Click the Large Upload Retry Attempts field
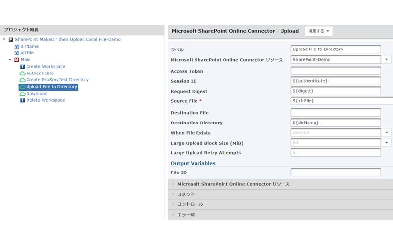The image size is (393, 245). point(336,152)
